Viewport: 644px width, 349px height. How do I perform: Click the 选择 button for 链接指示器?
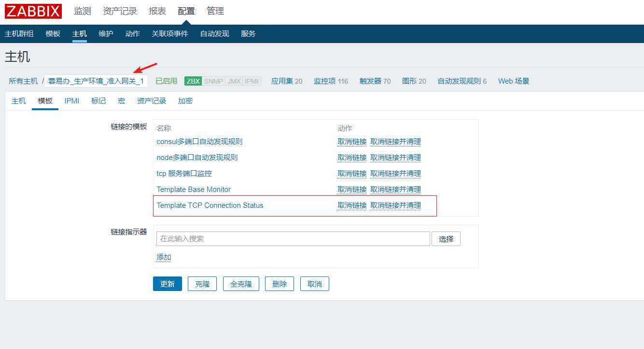pyautogui.click(x=446, y=238)
